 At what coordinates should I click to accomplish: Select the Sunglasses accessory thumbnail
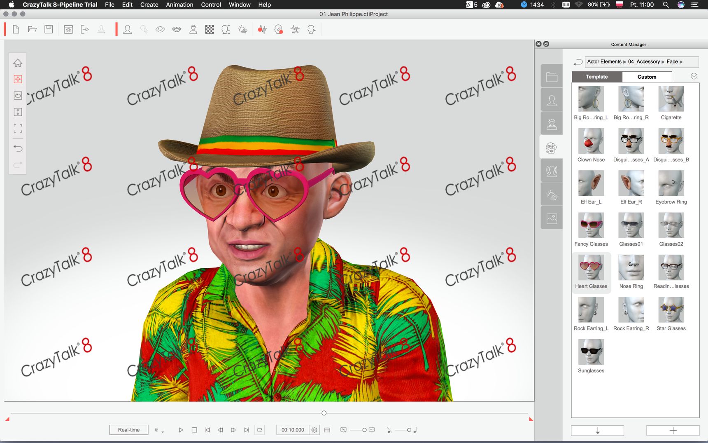591,352
